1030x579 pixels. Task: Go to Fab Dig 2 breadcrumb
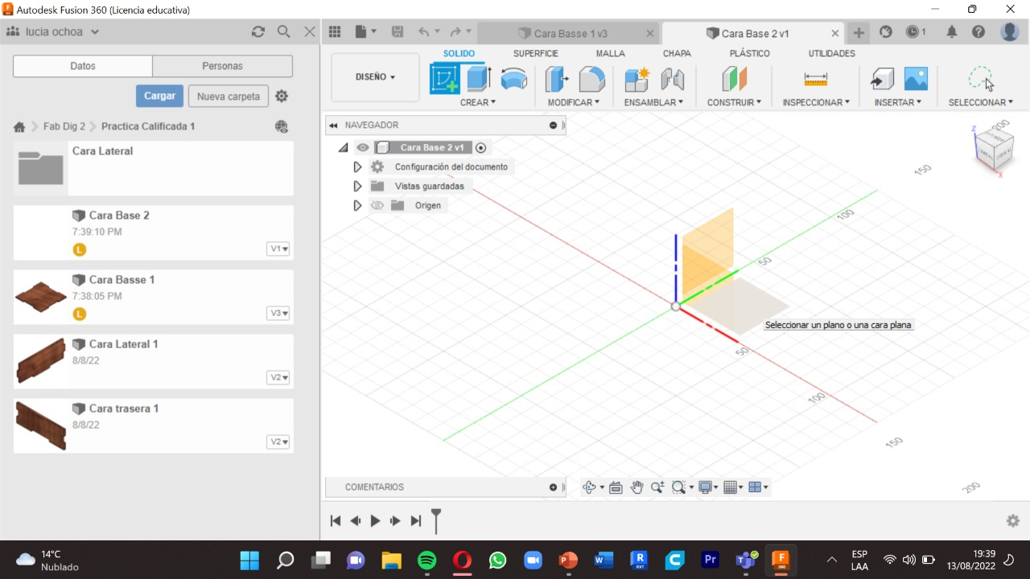[64, 126]
